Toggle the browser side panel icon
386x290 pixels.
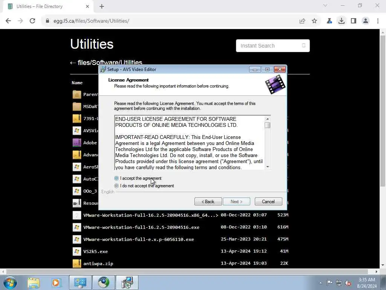[354, 21]
